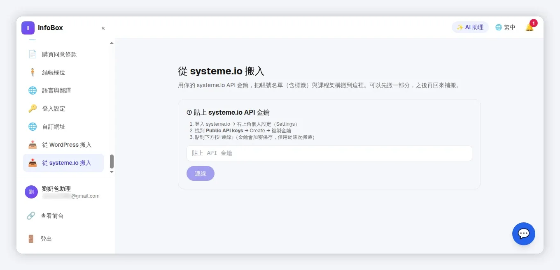Image resolution: width=560 pixels, height=270 pixels.
Task: Click the 連線 connect button
Action: click(201, 173)
